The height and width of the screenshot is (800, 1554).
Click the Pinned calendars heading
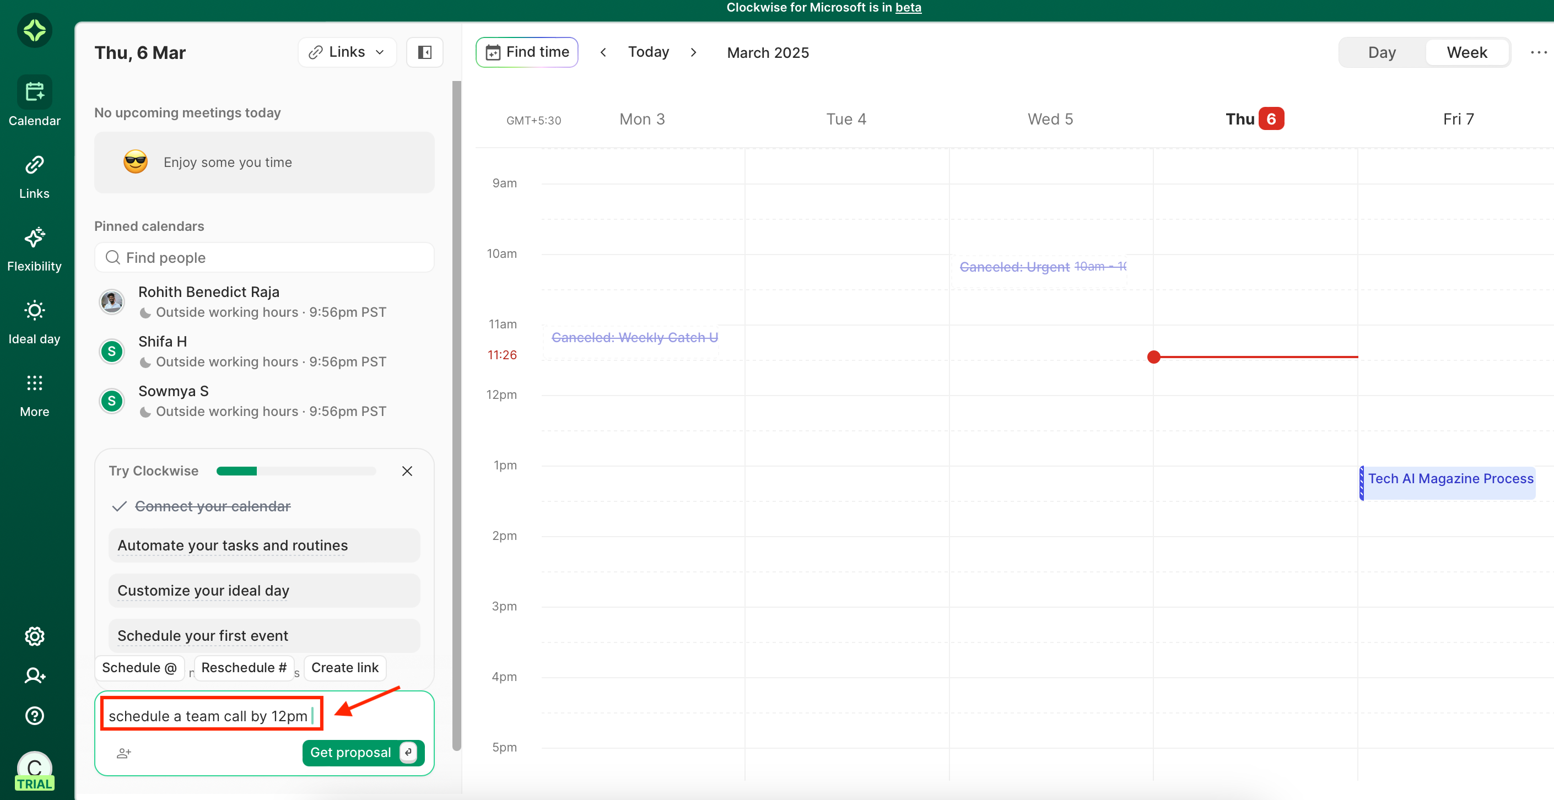click(x=149, y=226)
